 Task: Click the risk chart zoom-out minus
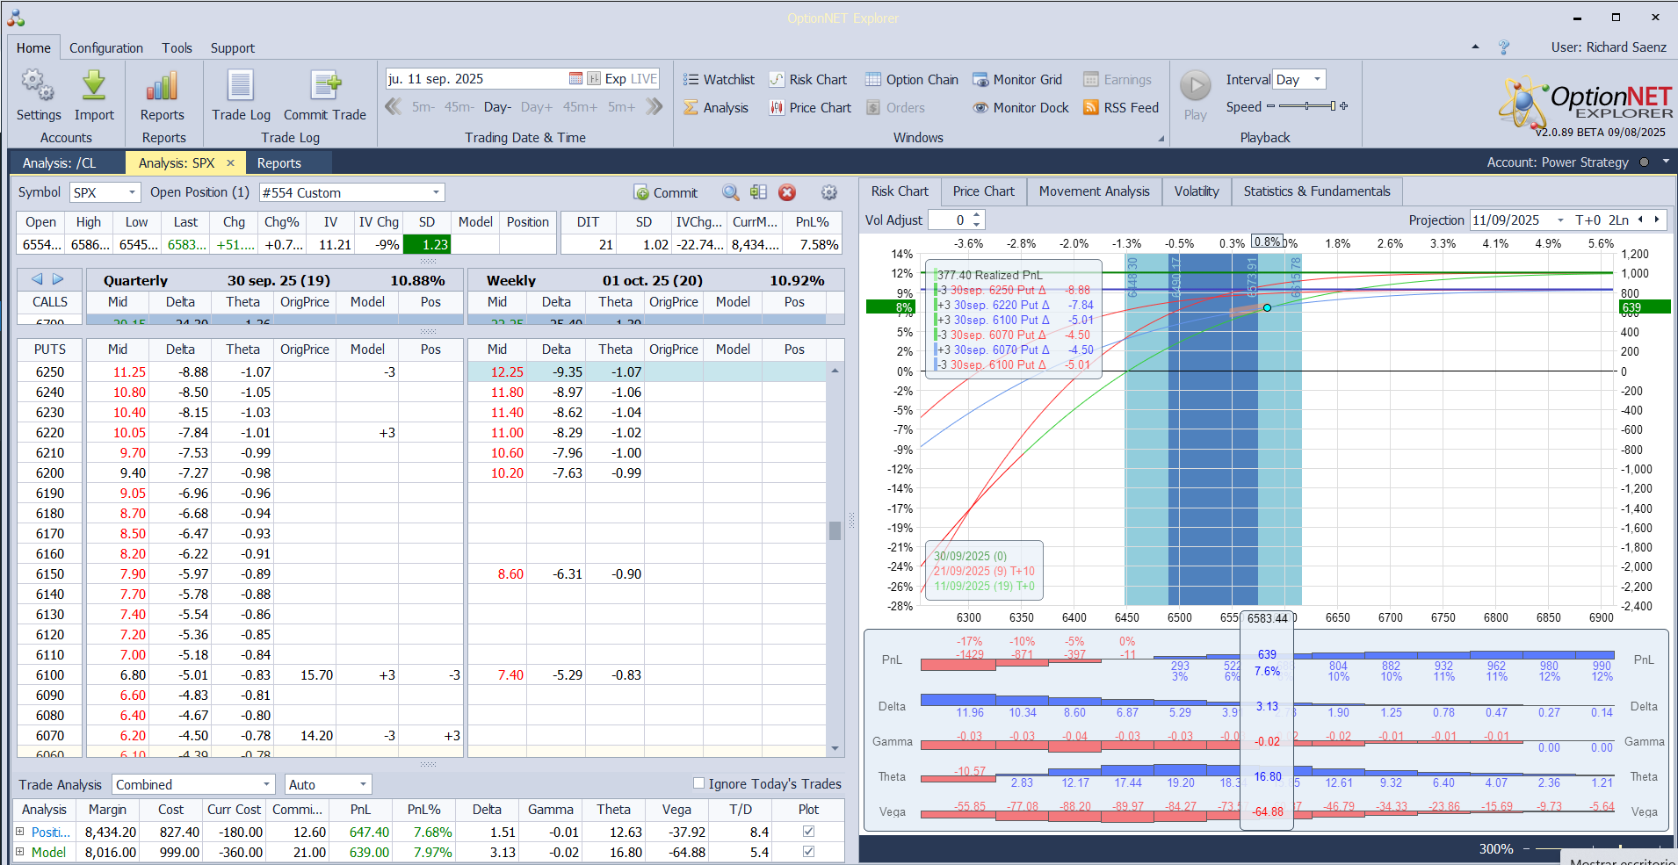point(1526,849)
